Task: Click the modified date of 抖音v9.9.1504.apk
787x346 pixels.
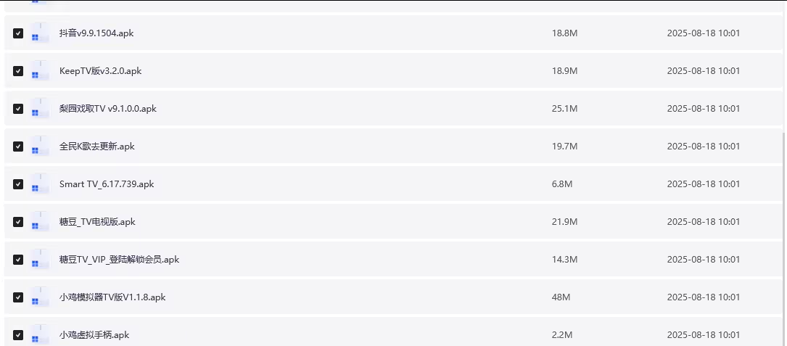Action: (703, 33)
